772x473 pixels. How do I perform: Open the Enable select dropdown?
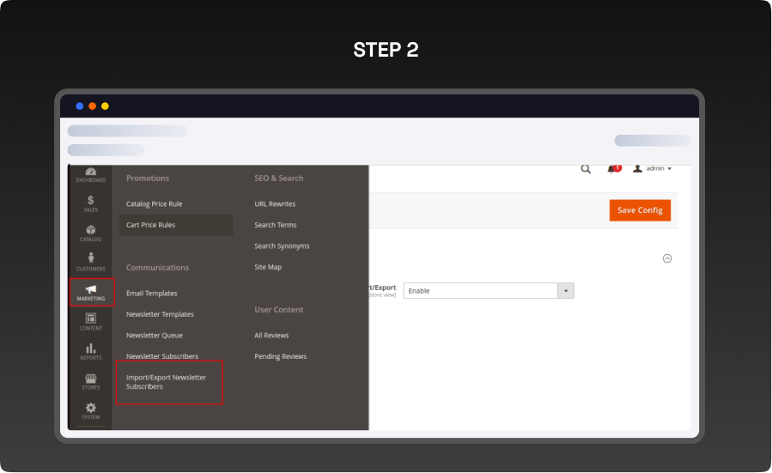[488, 291]
